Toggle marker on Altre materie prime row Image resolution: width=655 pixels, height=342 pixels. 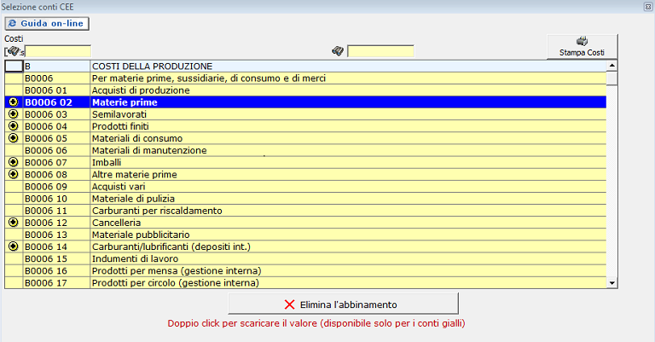coord(13,174)
